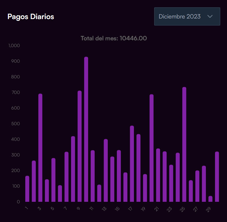Click the chevron arrow in month selector
This screenshot has width=227, height=222.
[x=210, y=16]
